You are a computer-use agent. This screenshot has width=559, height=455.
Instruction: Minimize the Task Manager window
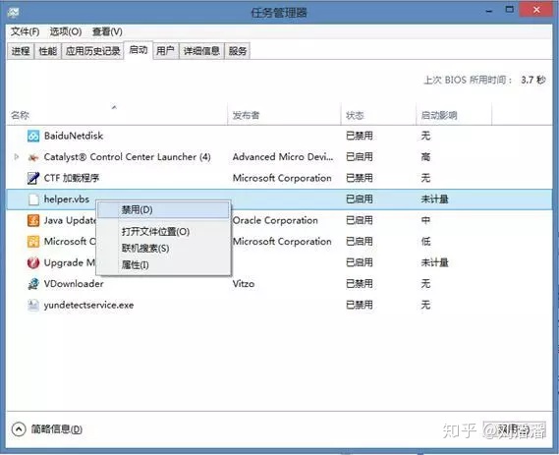tap(489, 11)
